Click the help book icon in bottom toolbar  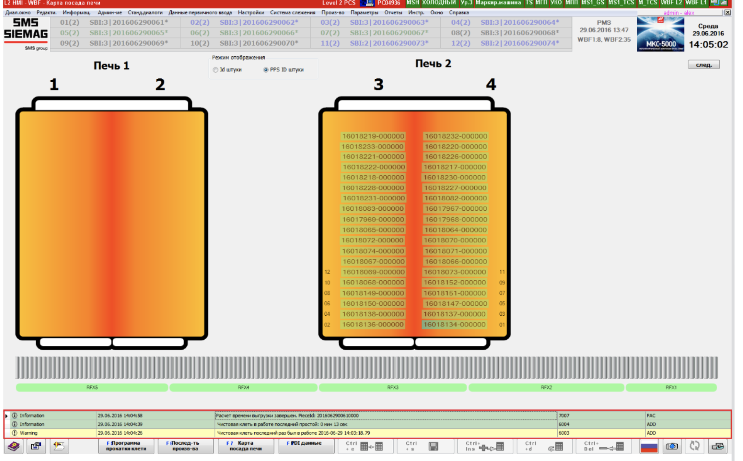(x=14, y=446)
